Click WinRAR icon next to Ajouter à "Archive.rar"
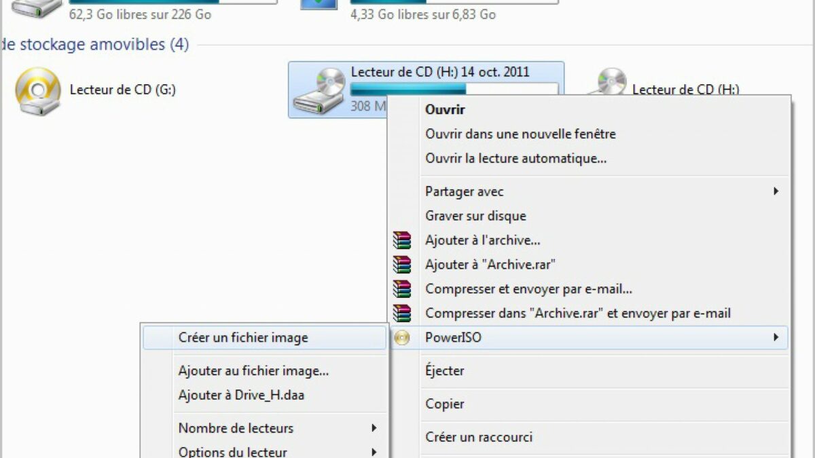The width and height of the screenshot is (815, 458). click(402, 265)
